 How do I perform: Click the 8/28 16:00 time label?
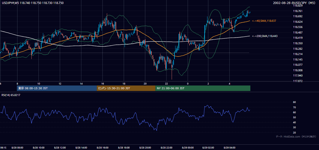click(103, 148)
